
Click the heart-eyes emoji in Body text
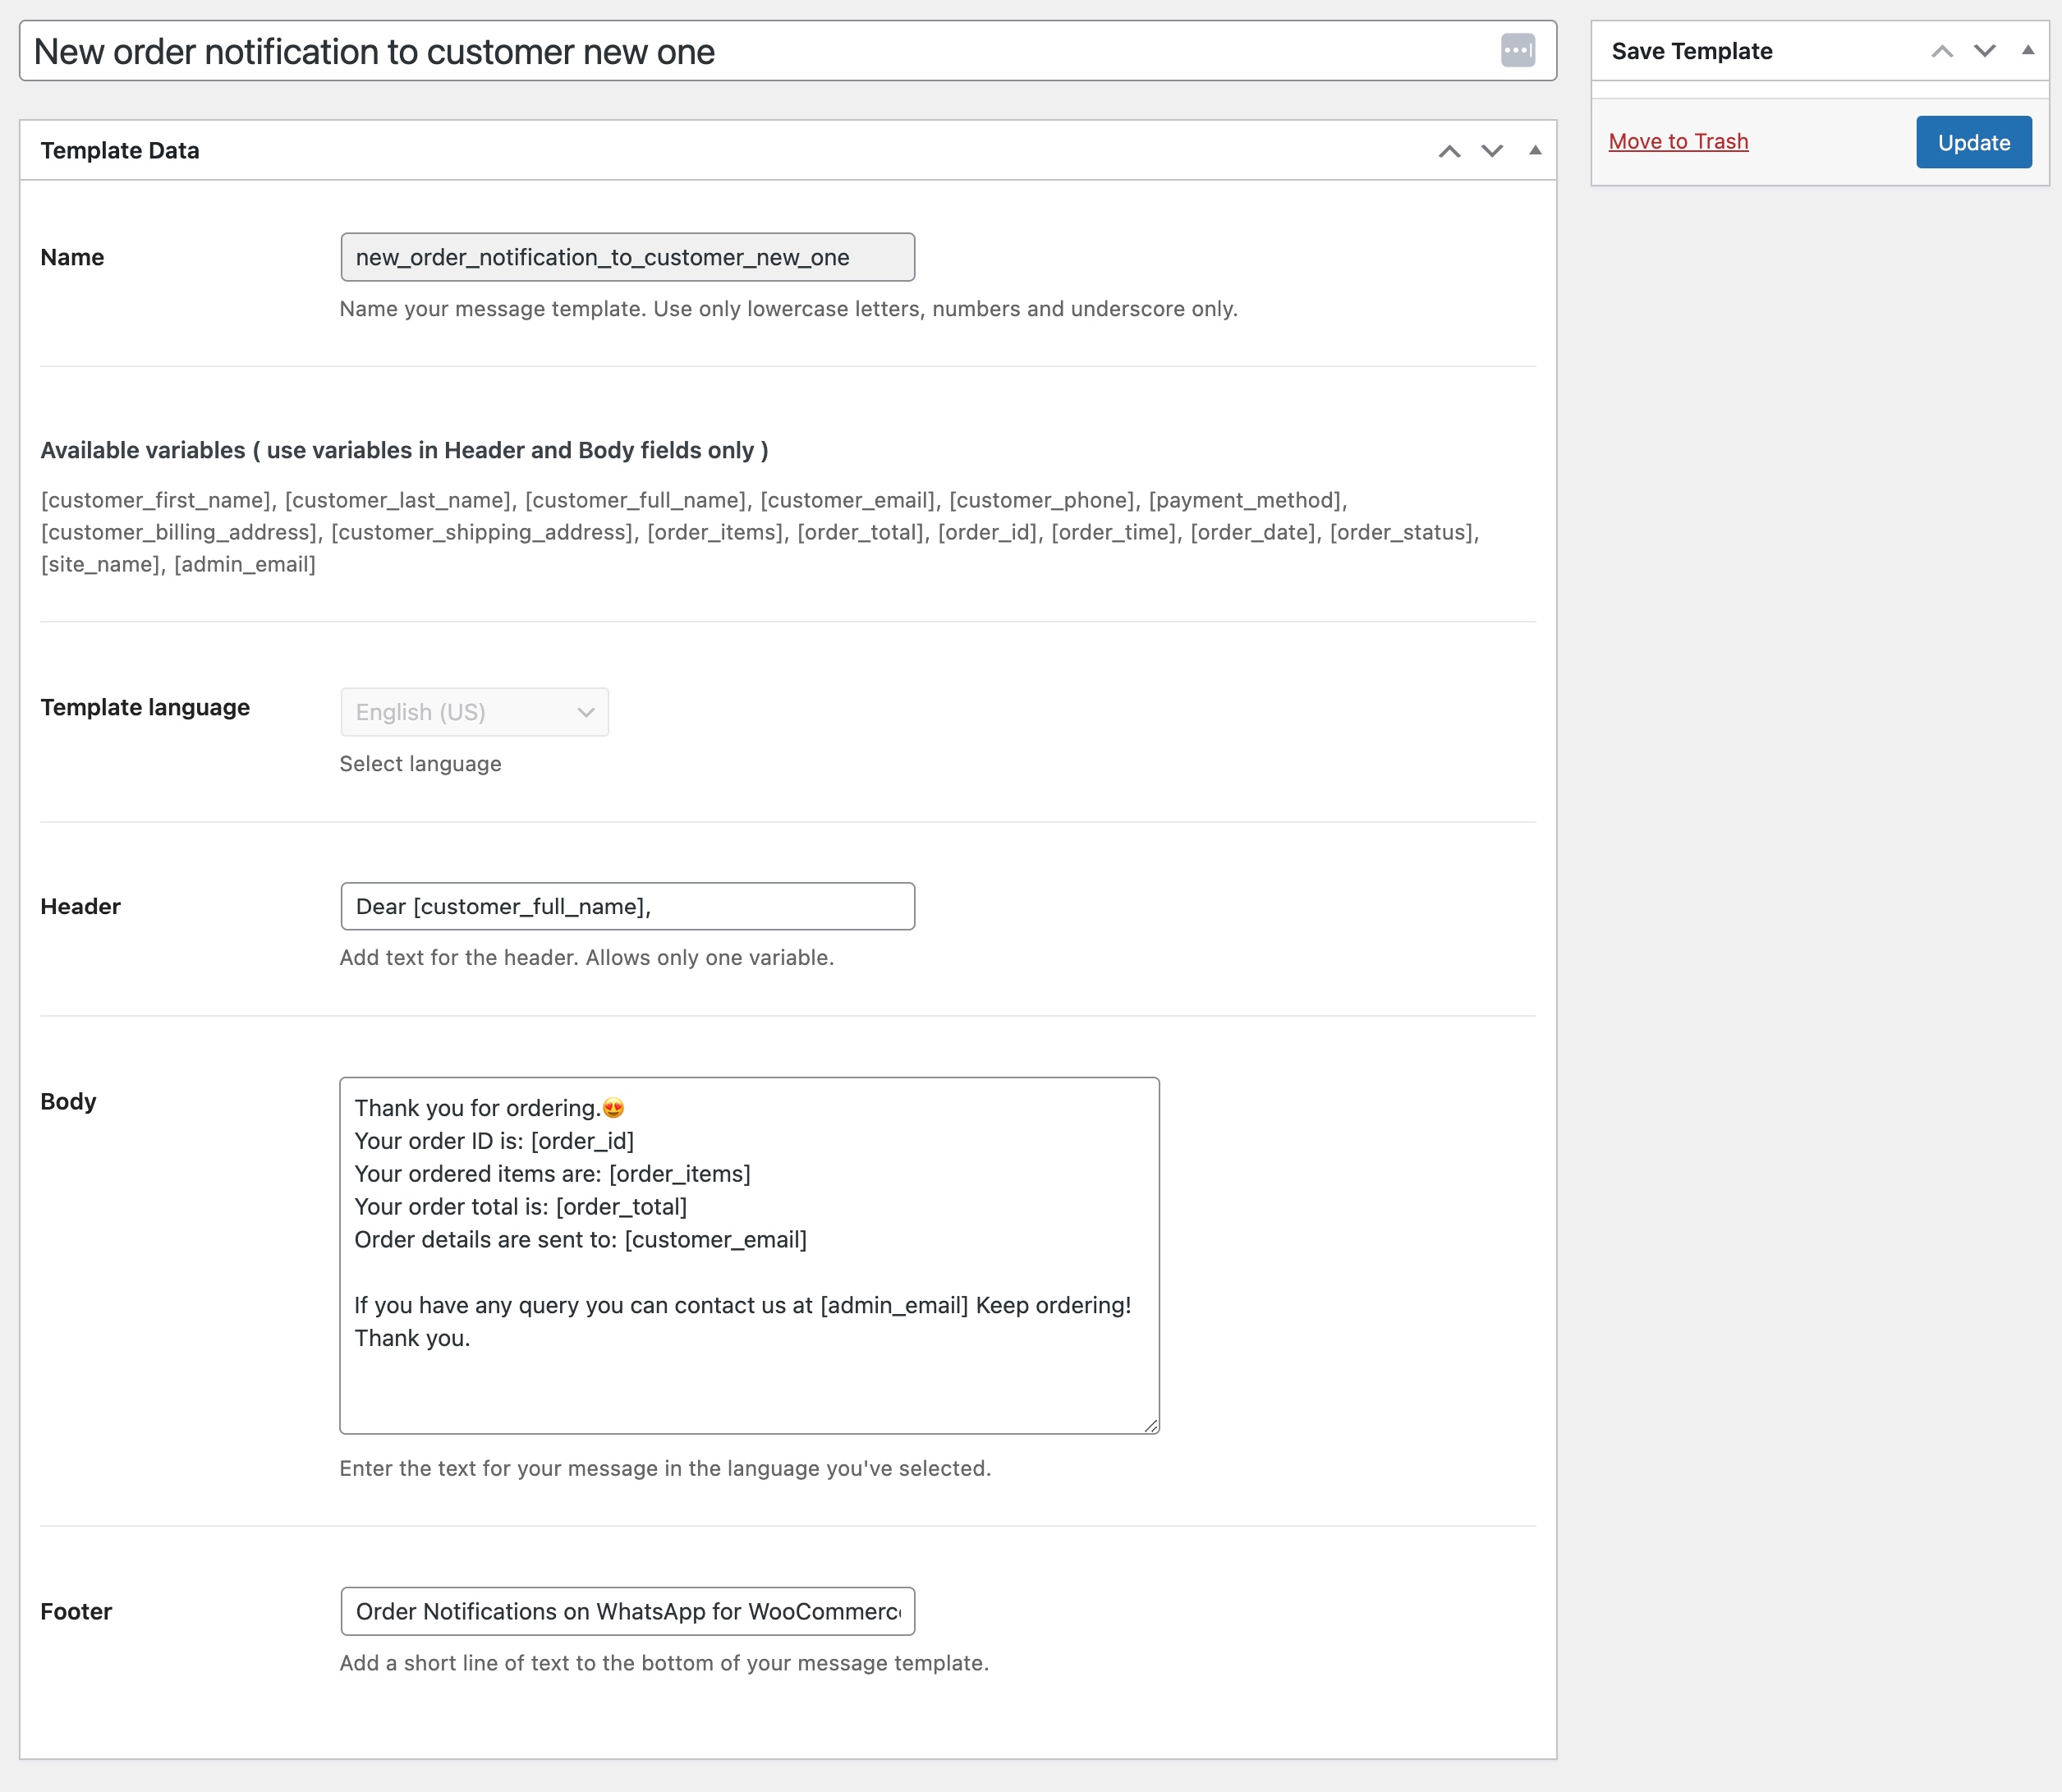613,1108
